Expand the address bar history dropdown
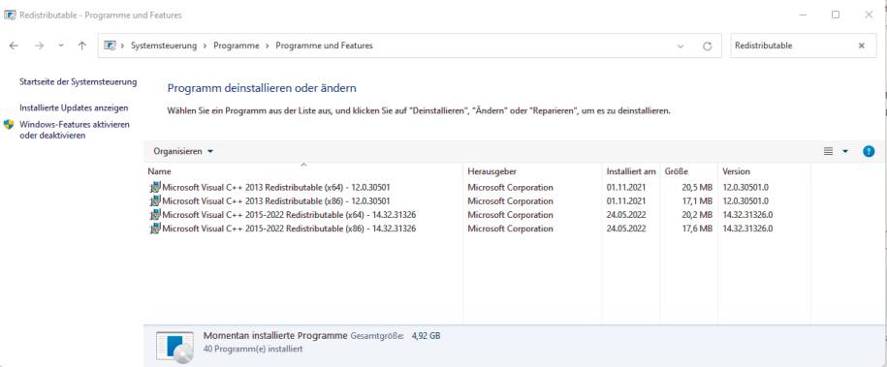 coord(681,46)
